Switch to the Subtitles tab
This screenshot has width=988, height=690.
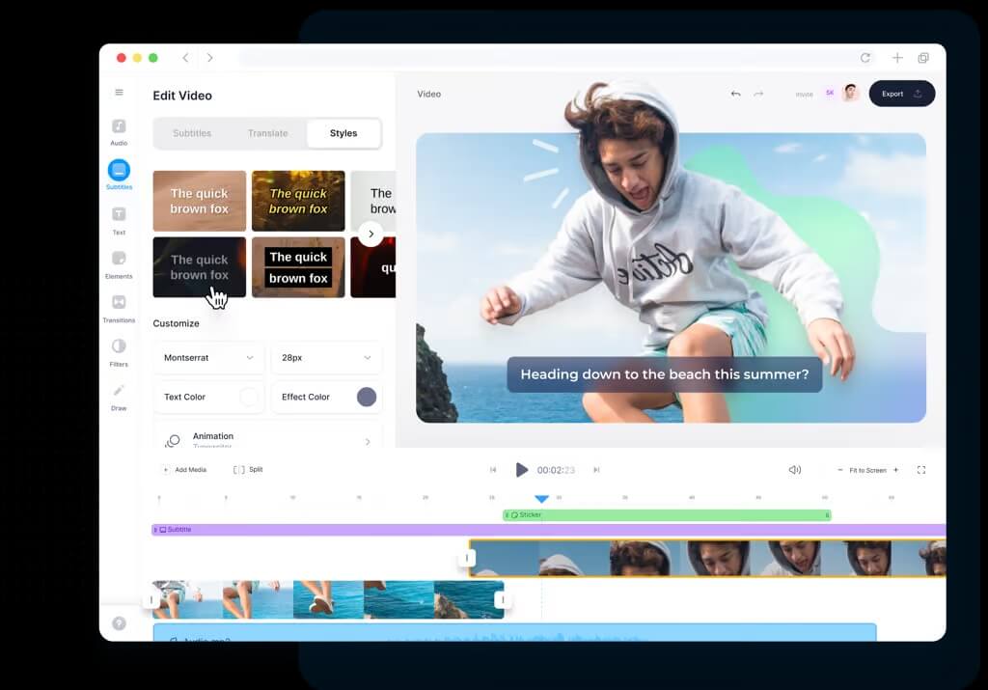click(x=192, y=133)
